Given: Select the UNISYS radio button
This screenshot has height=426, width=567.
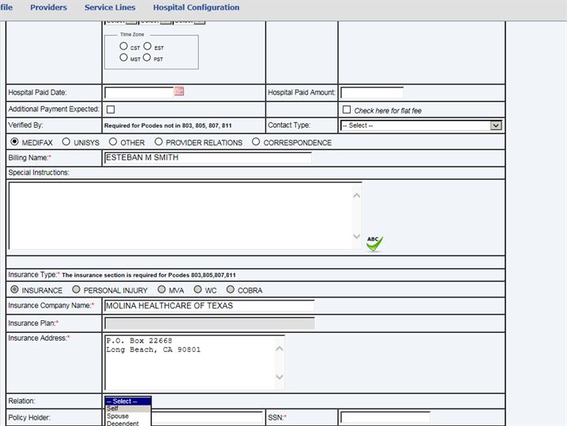Looking at the screenshot, I should [66, 142].
